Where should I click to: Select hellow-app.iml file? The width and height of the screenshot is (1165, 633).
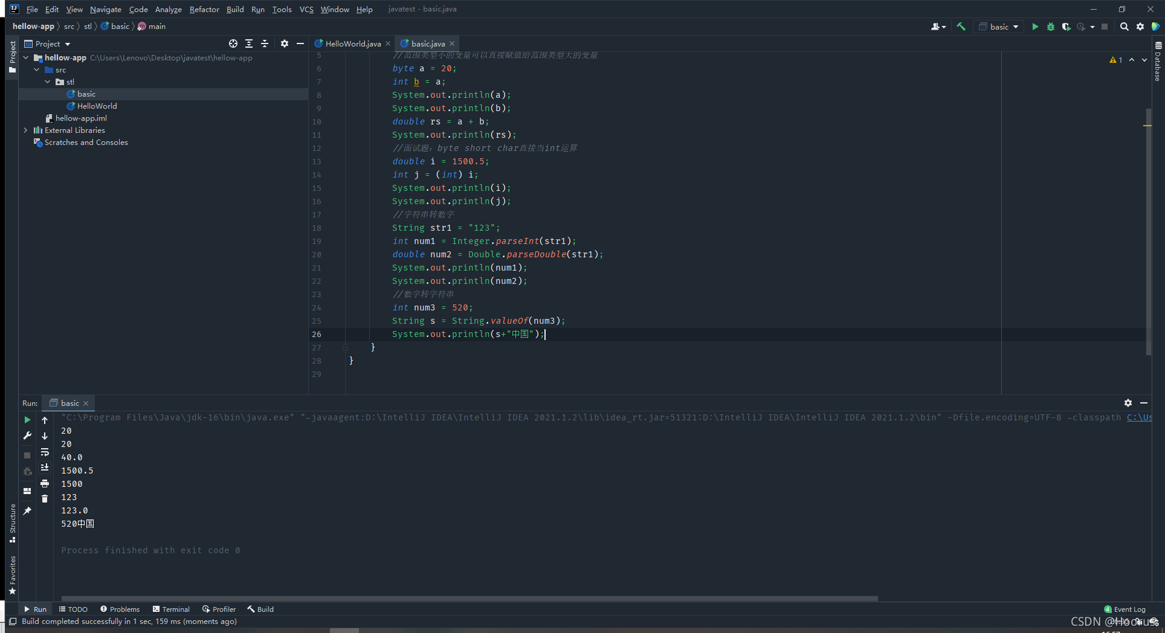81,118
